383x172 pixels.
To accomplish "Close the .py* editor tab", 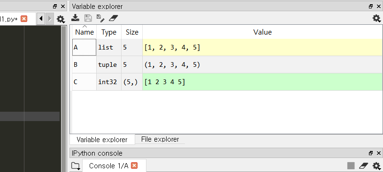I will (24, 19).
